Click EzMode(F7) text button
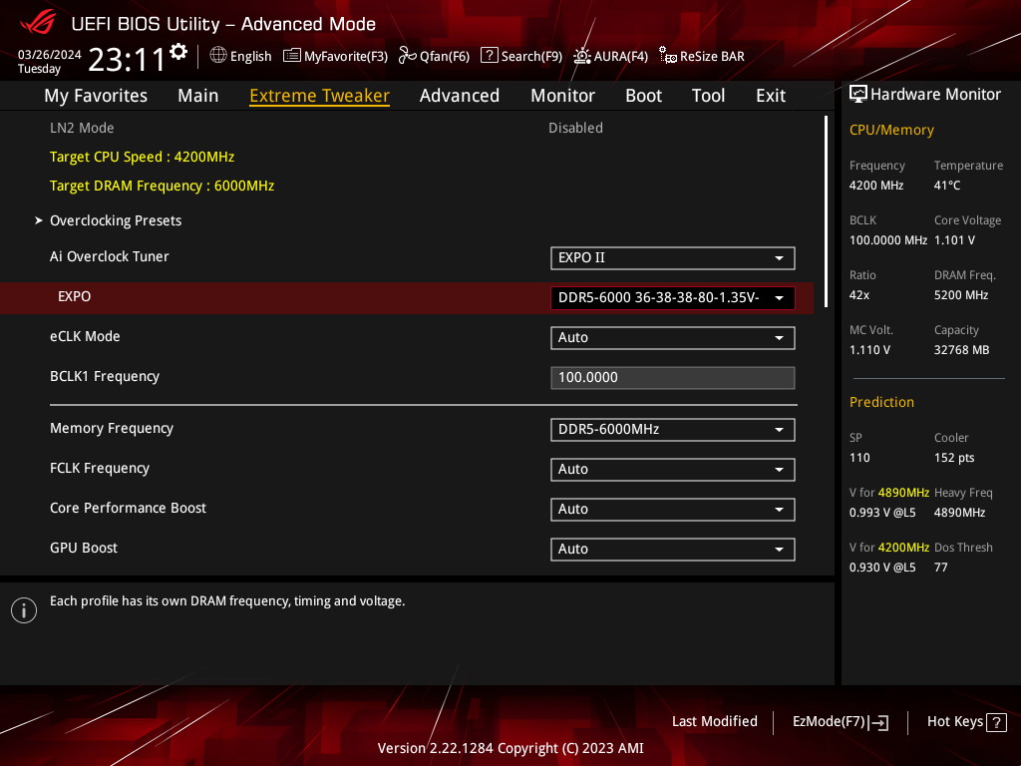This screenshot has width=1021, height=766. tap(829, 722)
